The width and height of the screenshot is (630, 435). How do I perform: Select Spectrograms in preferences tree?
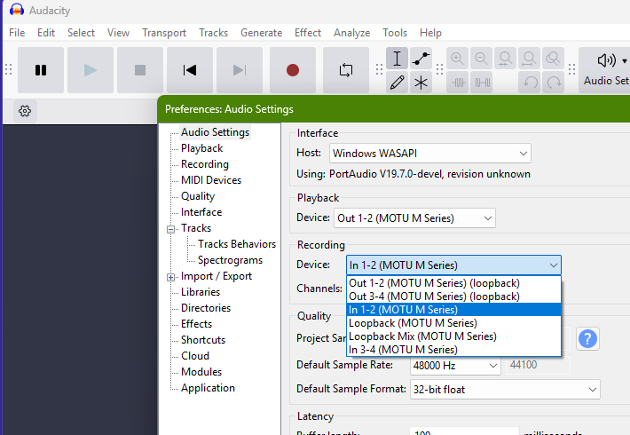click(x=230, y=260)
